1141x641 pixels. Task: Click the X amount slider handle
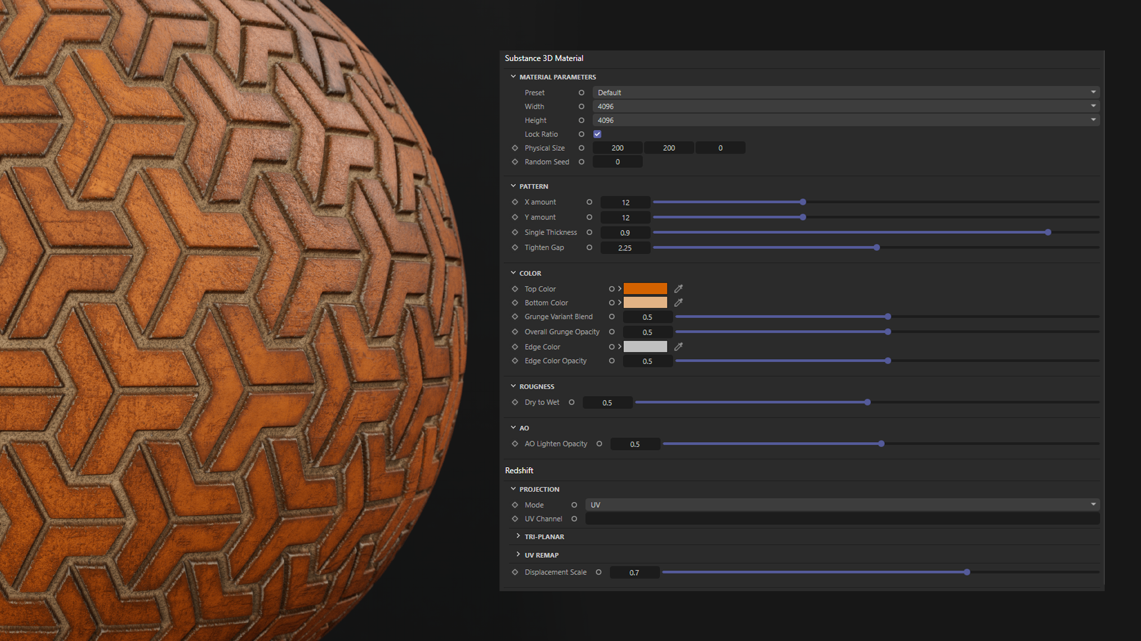(x=803, y=202)
